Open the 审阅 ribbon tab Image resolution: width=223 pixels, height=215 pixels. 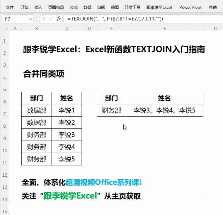coord(101,7)
